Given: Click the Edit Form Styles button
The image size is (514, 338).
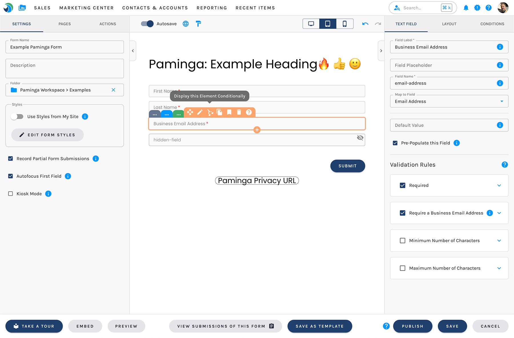Looking at the screenshot, I should (47, 135).
